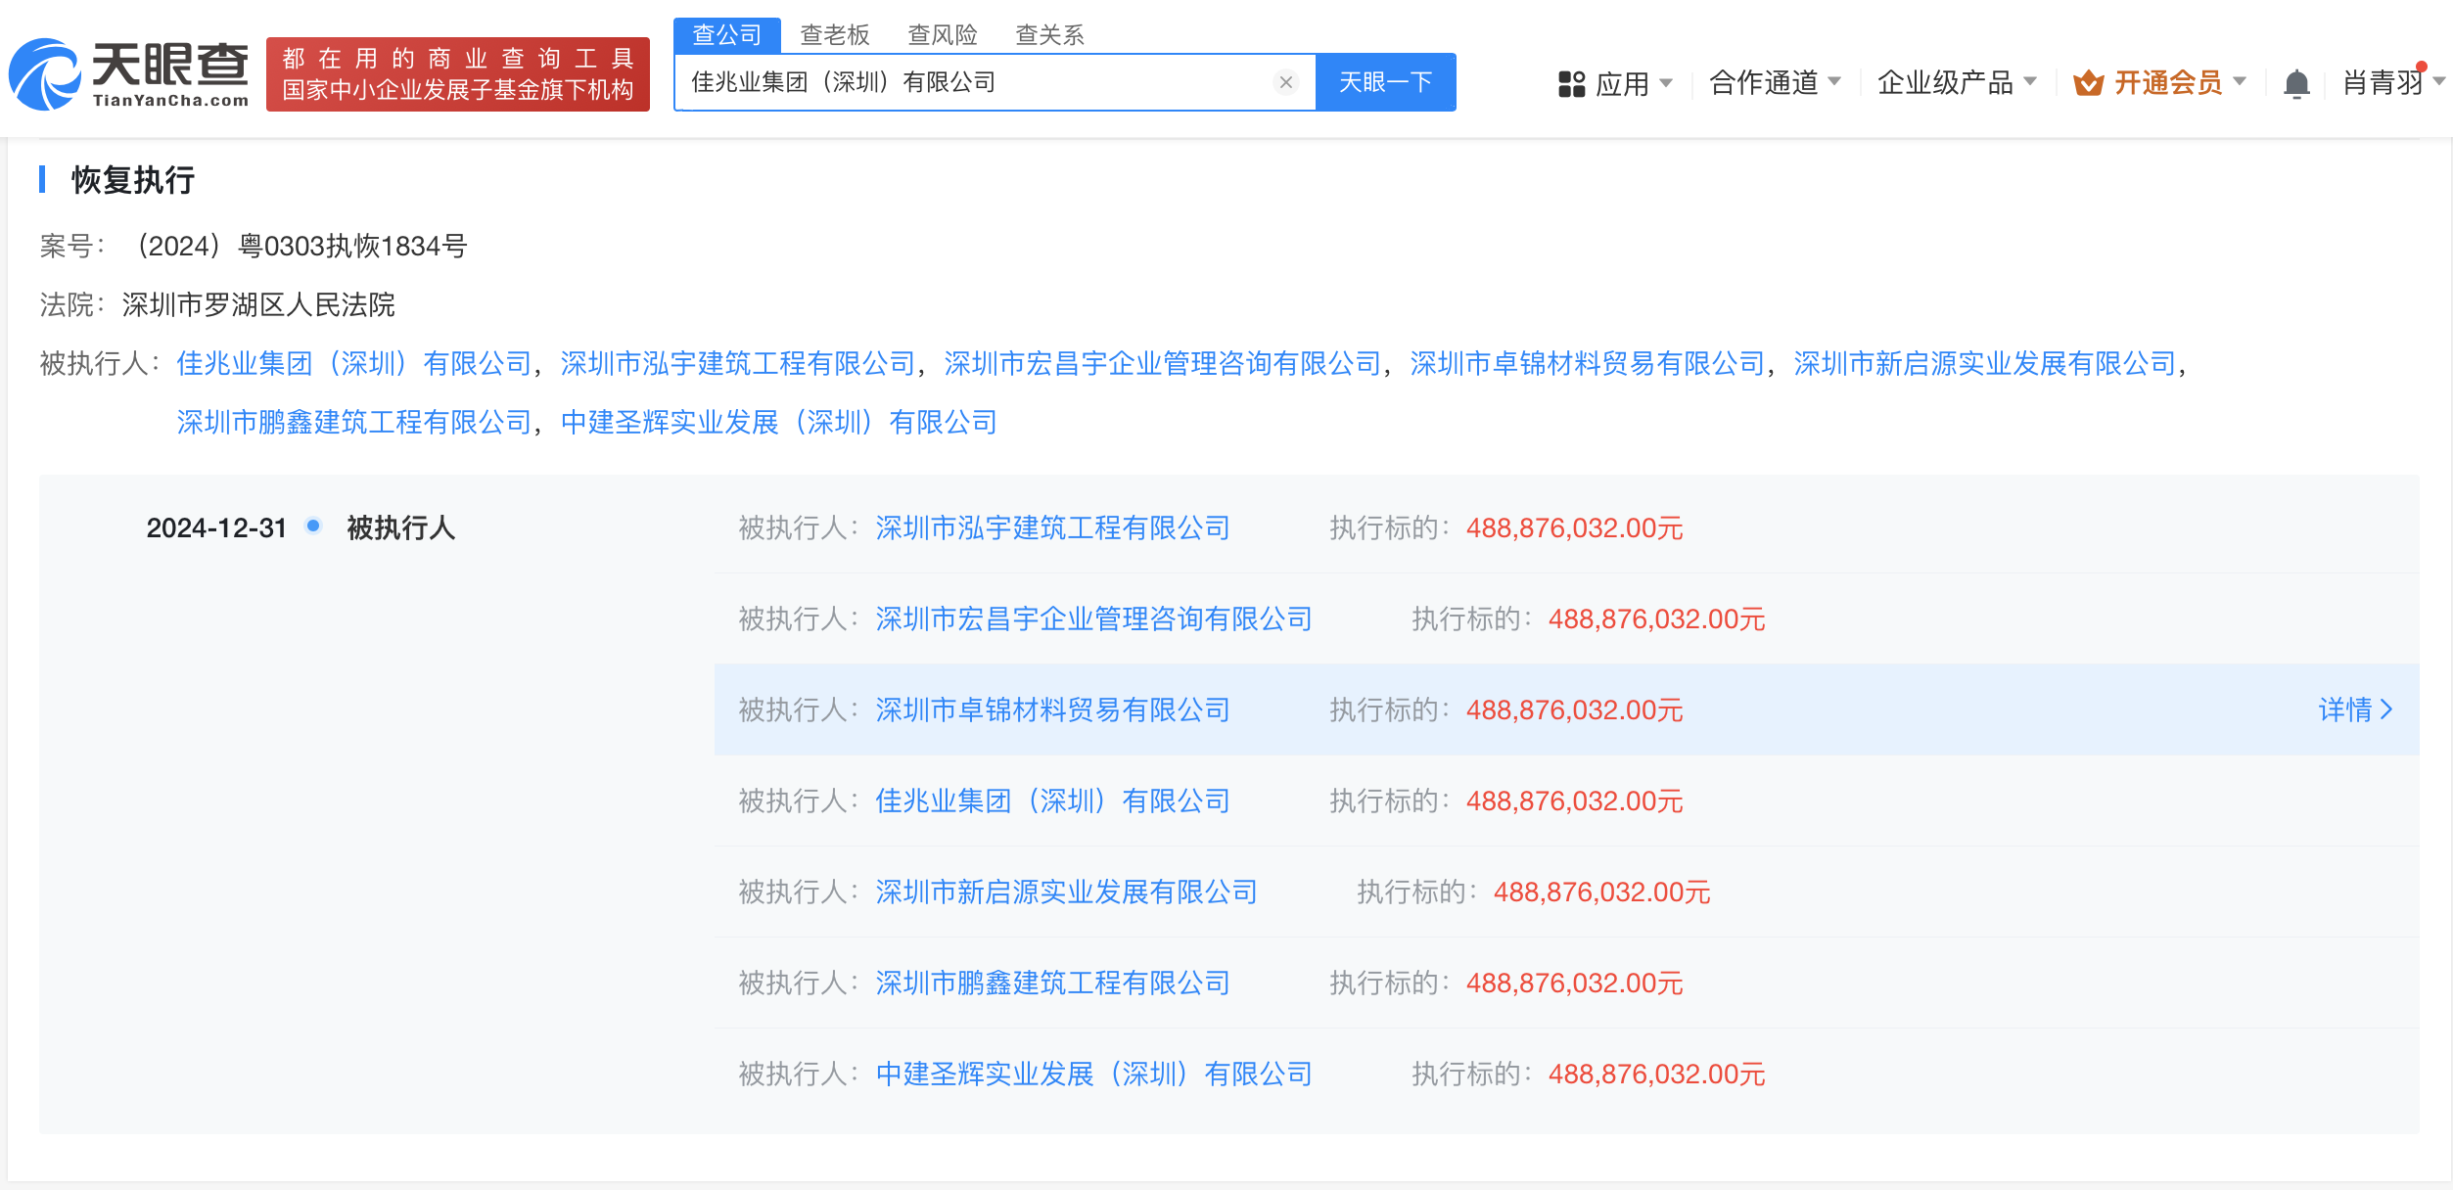Select court name 深圳市罗湖区人民法院
This screenshot has height=1190, width=2453.
pos(258,304)
